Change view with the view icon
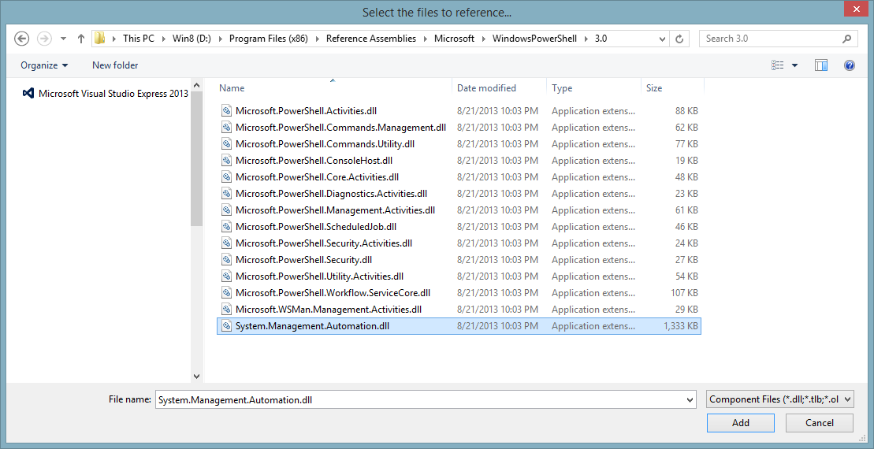 tap(778, 65)
